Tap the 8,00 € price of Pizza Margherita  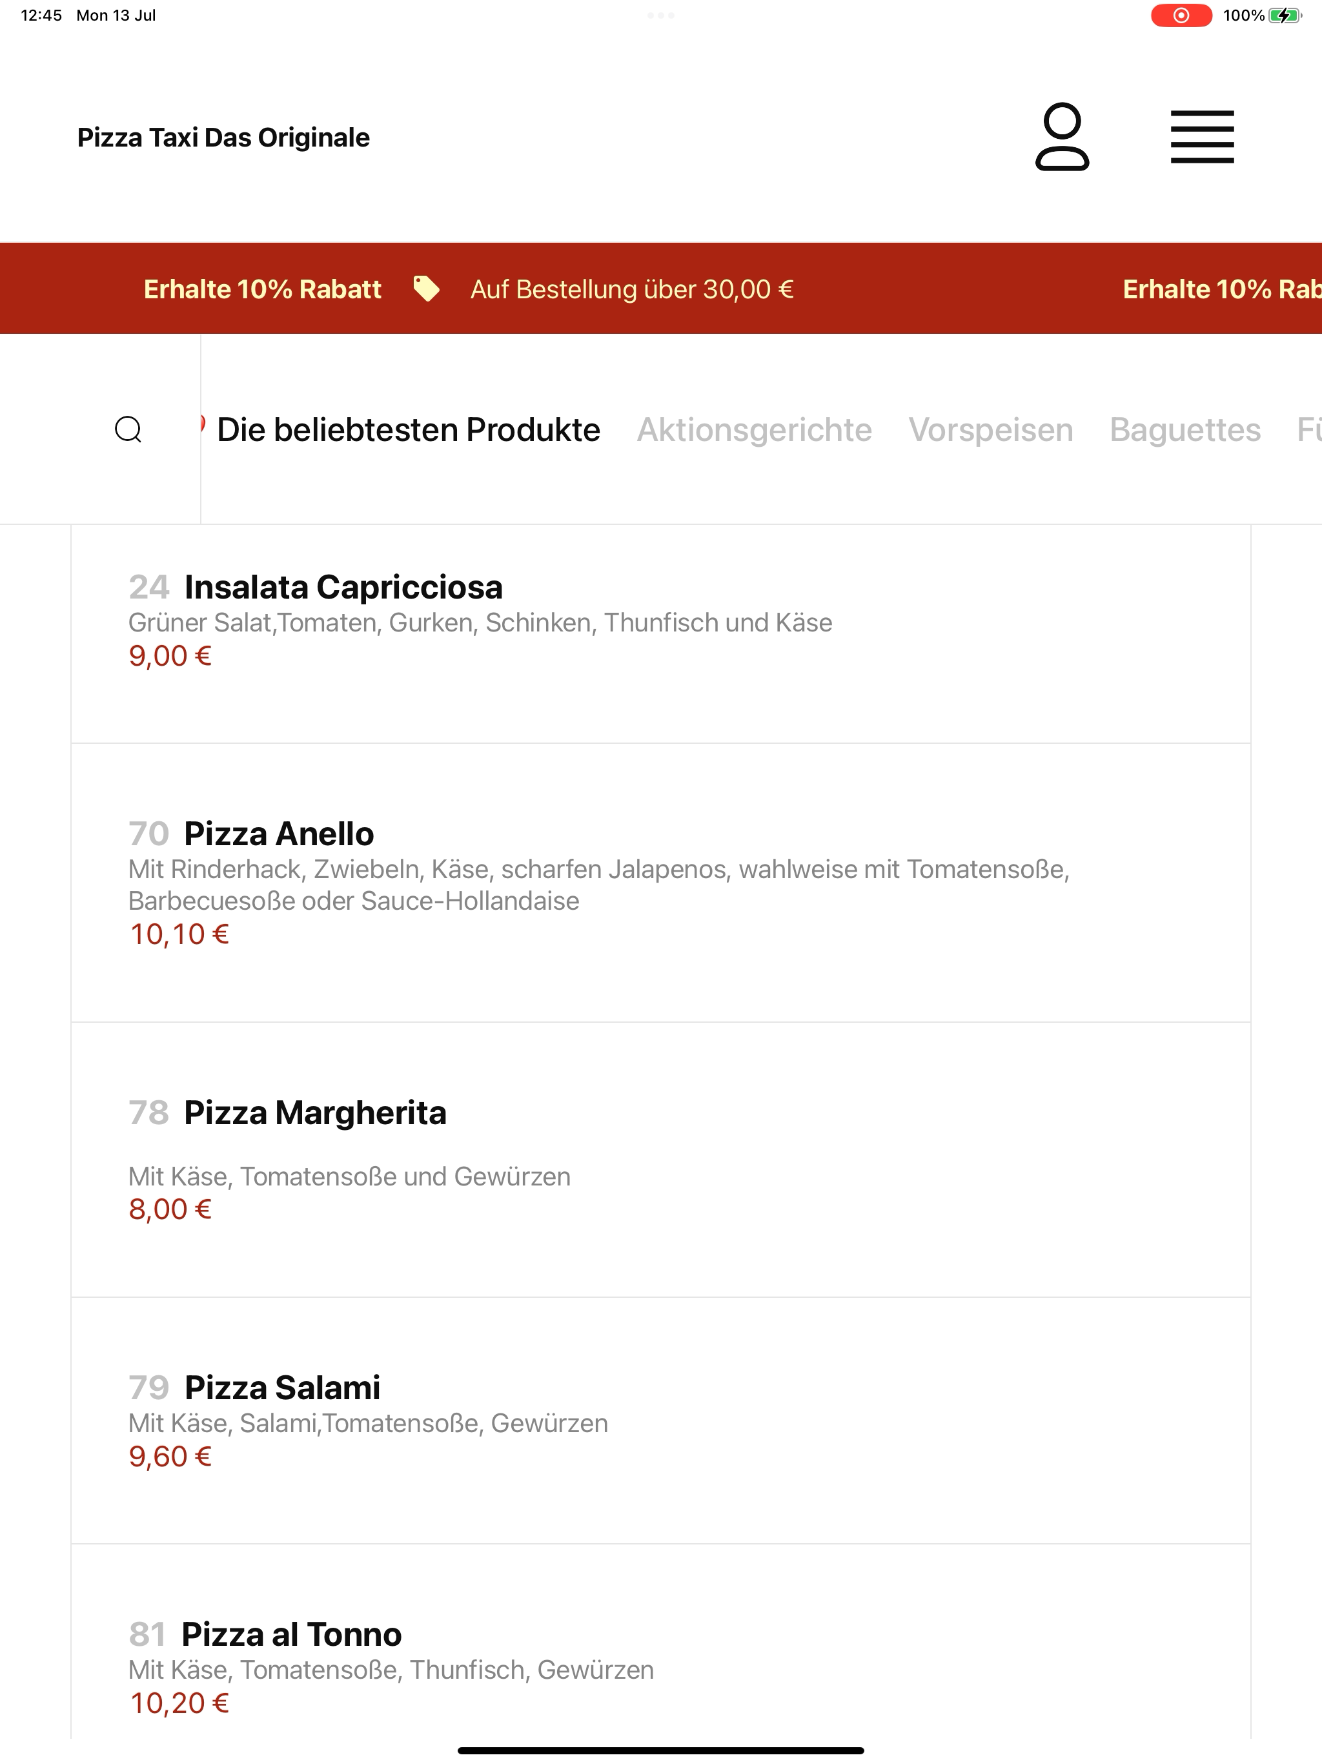(170, 1210)
